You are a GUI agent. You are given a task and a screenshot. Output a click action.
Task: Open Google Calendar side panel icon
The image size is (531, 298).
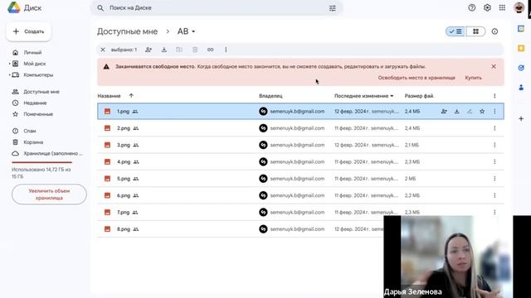(x=521, y=29)
